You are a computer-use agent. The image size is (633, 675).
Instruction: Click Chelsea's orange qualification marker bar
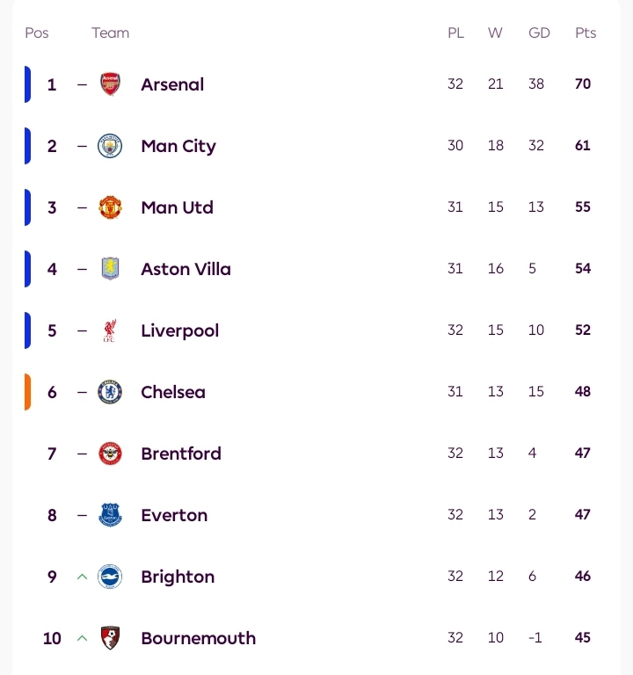pyautogui.click(x=27, y=392)
